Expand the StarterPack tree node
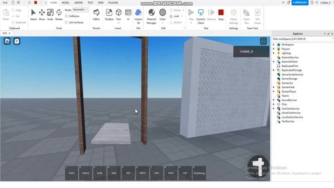This screenshot has height=188, width=334. [x=273, y=87]
